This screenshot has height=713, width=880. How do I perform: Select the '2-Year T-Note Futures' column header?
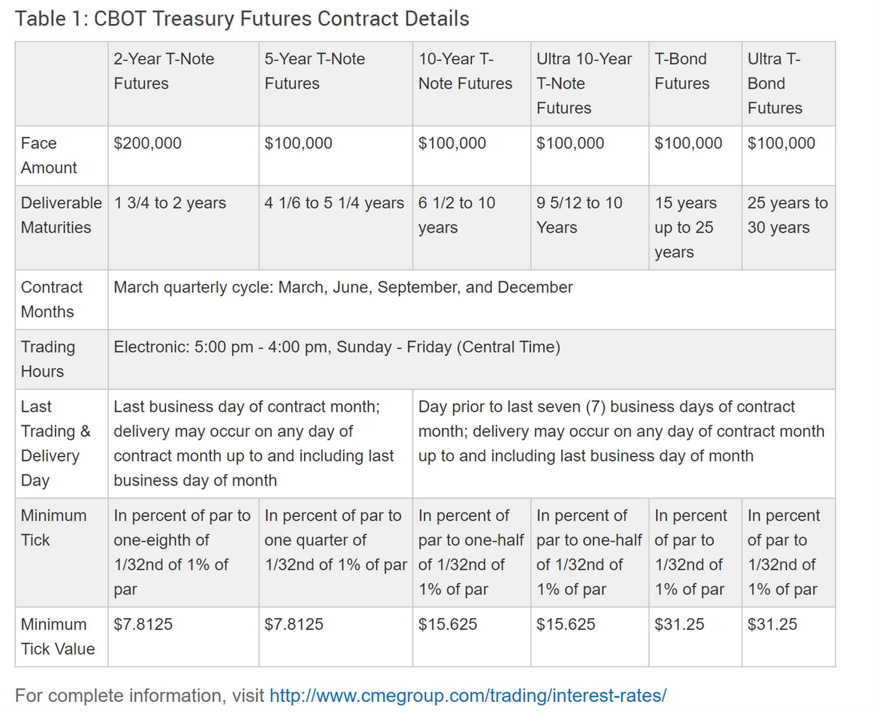tap(183, 84)
